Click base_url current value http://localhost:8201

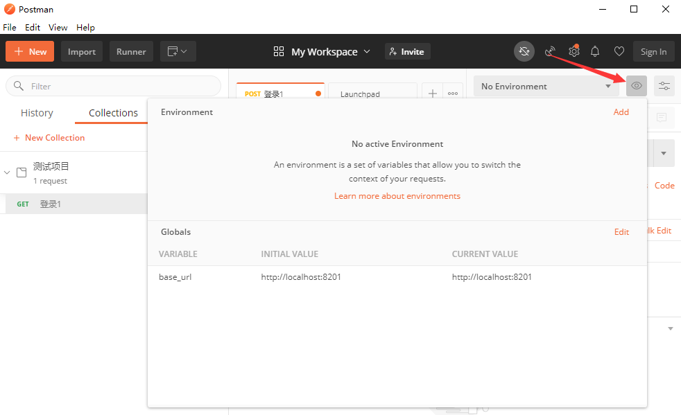[492, 277]
